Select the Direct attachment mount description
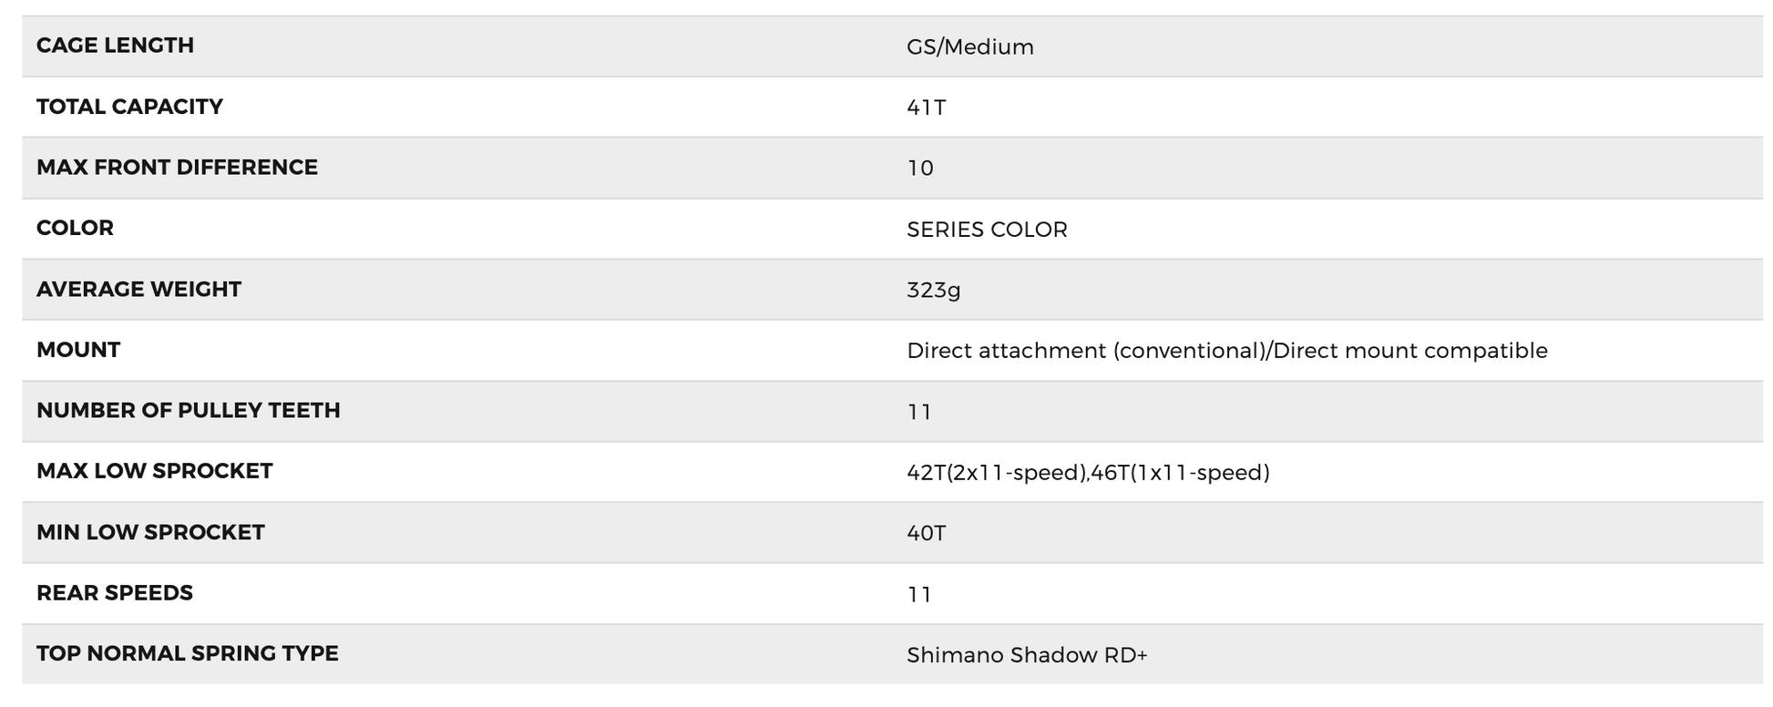1773x707 pixels. [1226, 351]
